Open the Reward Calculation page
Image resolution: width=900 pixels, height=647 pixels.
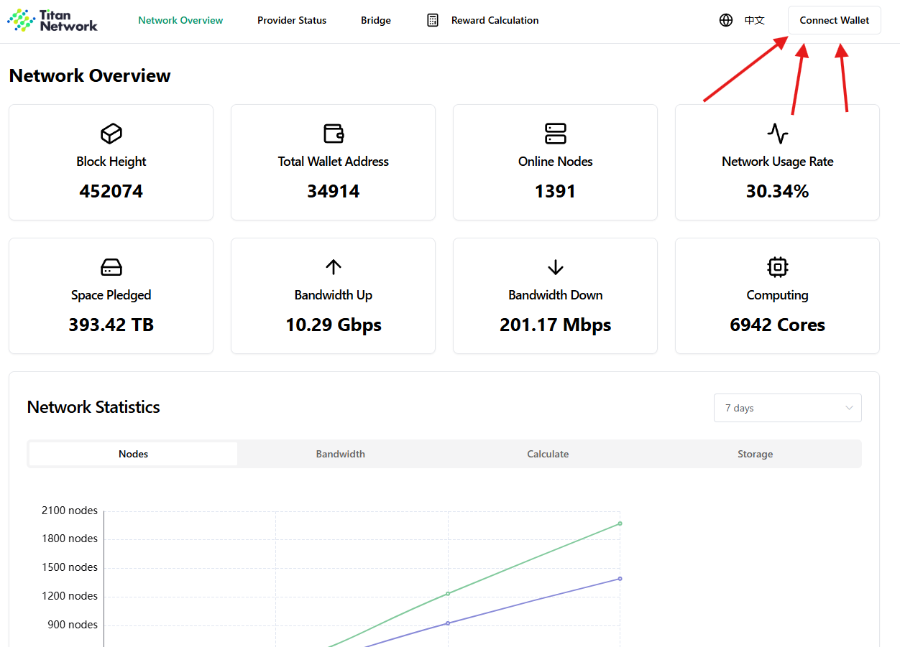coord(495,20)
